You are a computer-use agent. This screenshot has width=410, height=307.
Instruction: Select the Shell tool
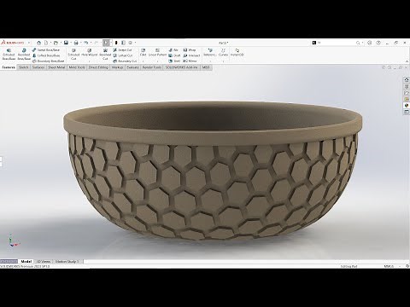(174, 61)
